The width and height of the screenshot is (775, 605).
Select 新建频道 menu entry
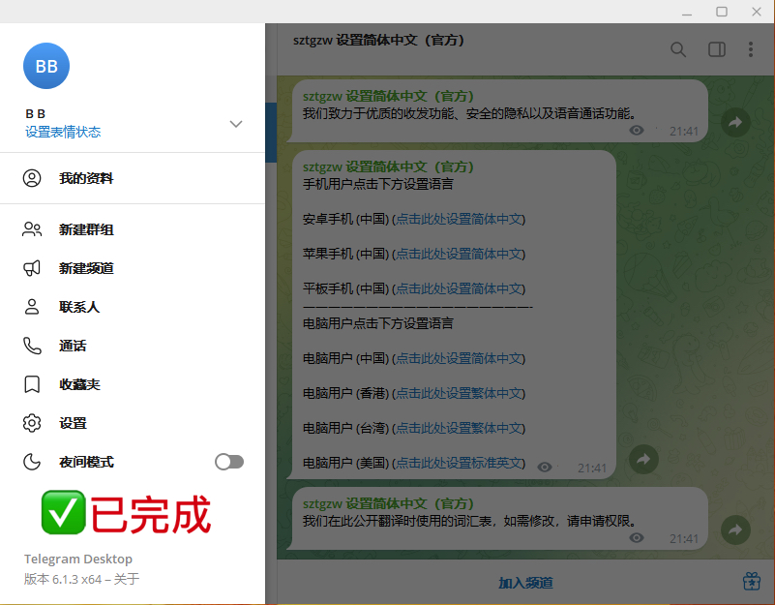click(x=86, y=268)
